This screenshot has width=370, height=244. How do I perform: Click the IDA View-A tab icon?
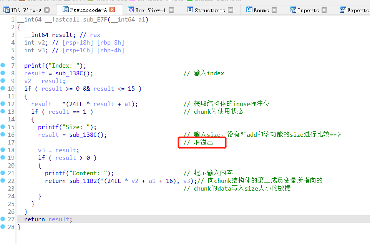pyautogui.click(x=7, y=10)
